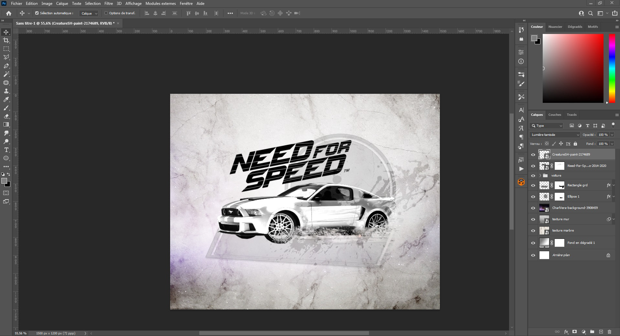Open the Calque auto-select dropdown
Image resolution: width=620 pixels, height=336 pixels.
click(x=89, y=13)
